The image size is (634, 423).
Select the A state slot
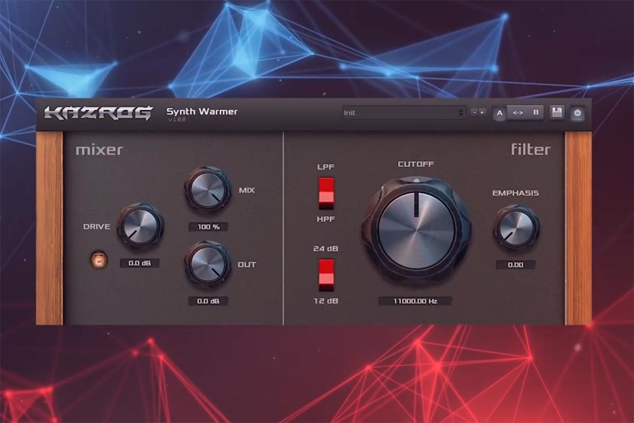[500, 113]
